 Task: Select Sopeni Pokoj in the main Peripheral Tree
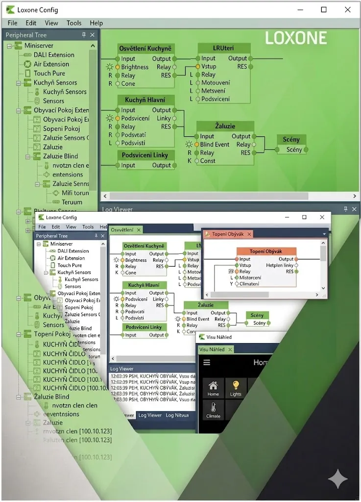click(x=61, y=129)
